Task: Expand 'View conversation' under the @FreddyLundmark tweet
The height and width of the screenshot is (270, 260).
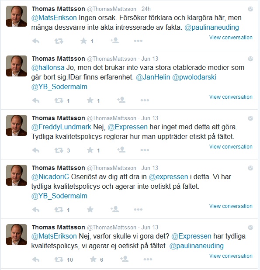Action: pyautogui.click(x=231, y=146)
